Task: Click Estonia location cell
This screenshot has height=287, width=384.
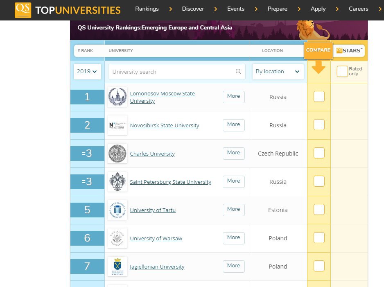Action: click(278, 210)
